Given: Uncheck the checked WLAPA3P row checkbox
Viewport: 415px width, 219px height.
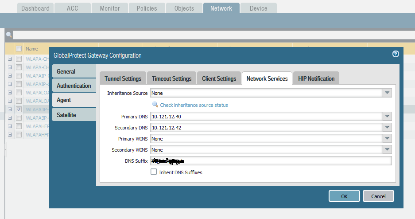Looking at the screenshot, I should click(x=19, y=109).
